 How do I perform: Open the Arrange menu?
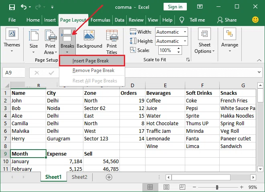pos(230,40)
